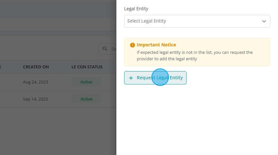Click the Sep 14, 2023 date cell
Image resolution: width=278 pixels, height=155 pixels.
point(36,99)
